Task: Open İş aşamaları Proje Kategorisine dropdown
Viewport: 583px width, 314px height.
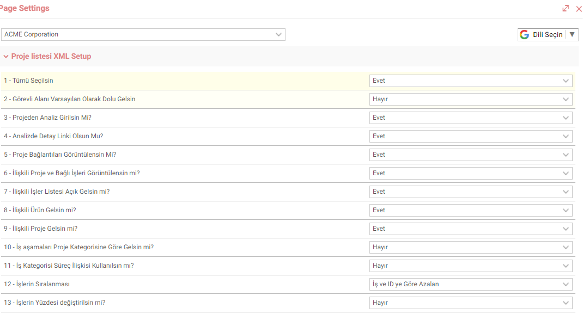Action: click(x=471, y=248)
